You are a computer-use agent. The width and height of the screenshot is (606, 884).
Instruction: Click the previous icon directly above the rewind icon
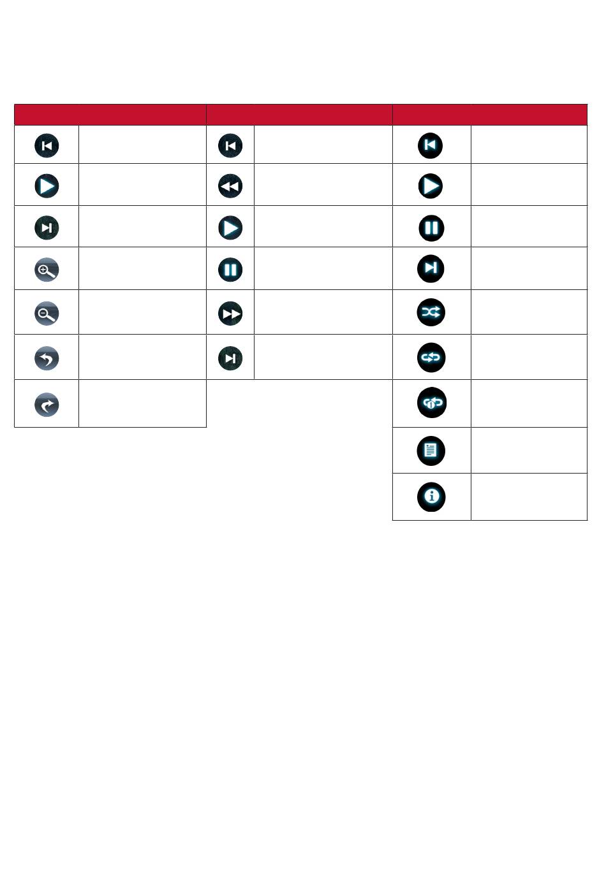pos(230,145)
